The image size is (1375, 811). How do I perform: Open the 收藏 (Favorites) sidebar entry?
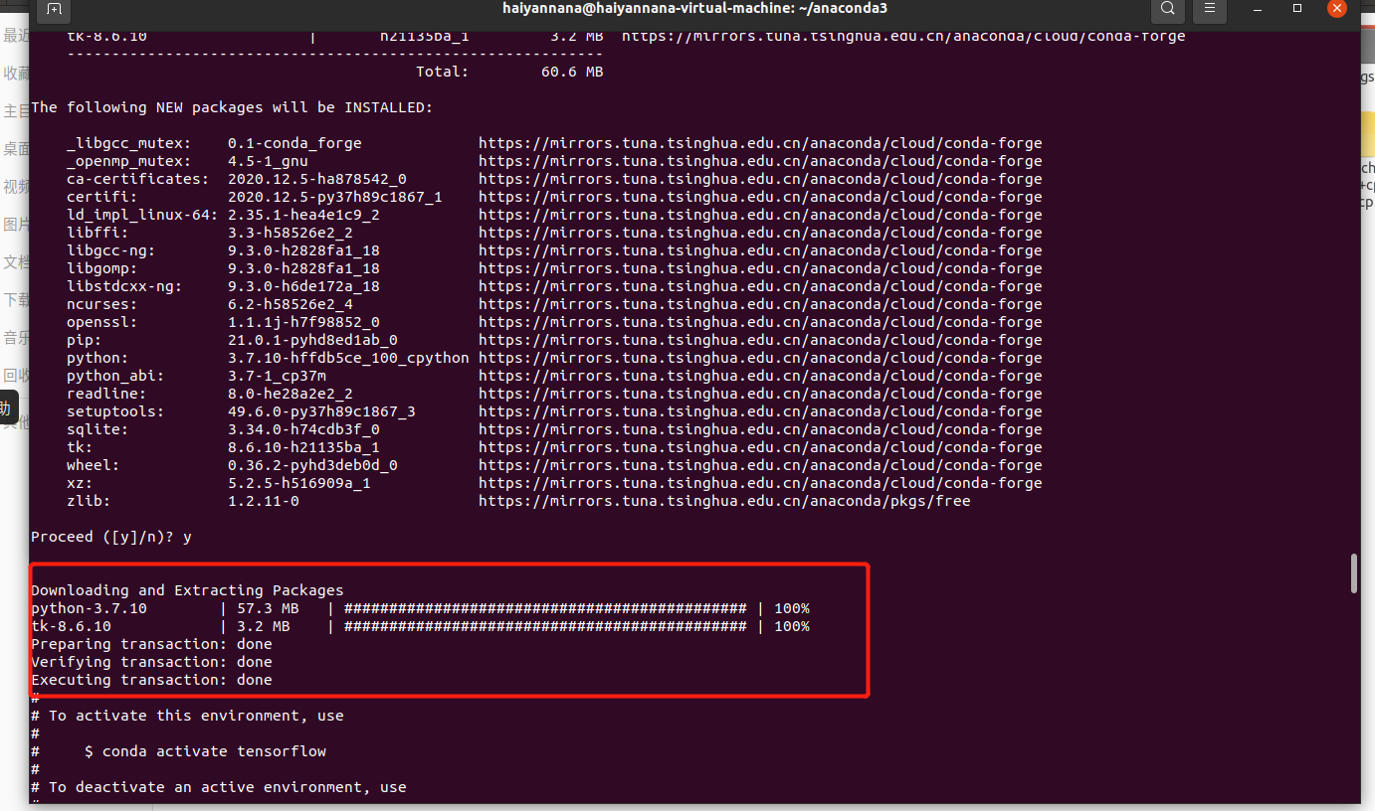13,73
